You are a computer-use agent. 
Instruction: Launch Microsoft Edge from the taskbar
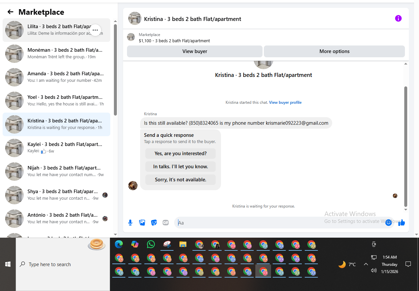click(x=119, y=244)
